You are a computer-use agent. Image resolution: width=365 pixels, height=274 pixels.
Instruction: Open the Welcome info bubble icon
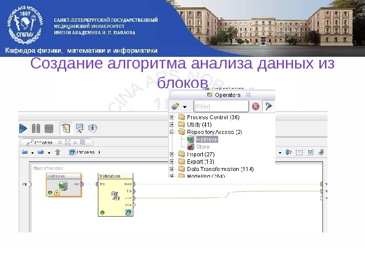click(92, 128)
